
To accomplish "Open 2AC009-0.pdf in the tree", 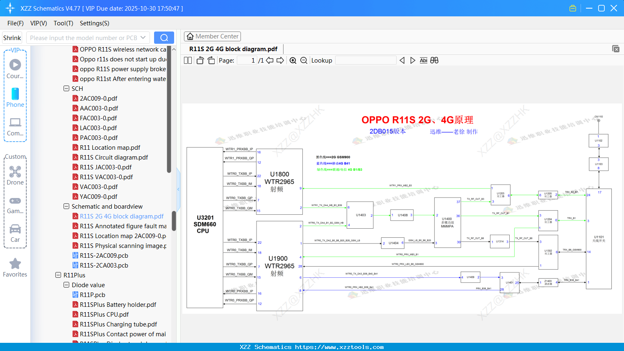I will pyautogui.click(x=98, y=99).
